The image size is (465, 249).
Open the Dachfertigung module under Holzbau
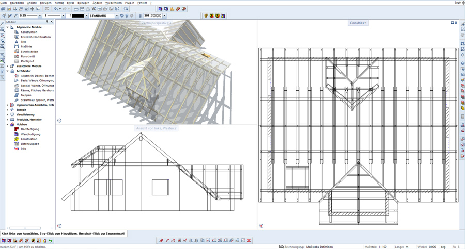pyautogui.click(x=29, y=129)
